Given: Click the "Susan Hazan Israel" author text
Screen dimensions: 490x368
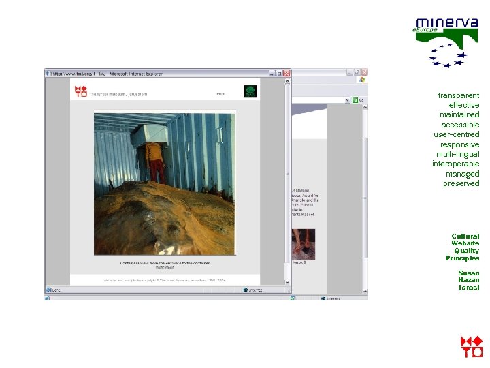Looking at the screenshot, I should (469, 280).
